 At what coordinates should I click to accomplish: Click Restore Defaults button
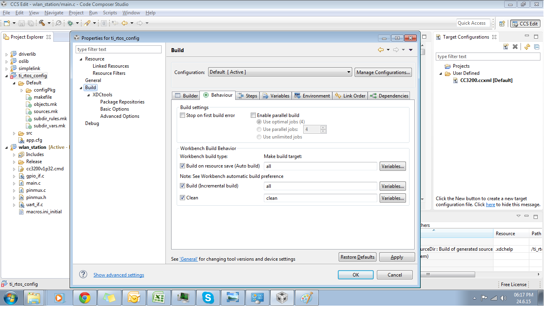coord(357,257)
